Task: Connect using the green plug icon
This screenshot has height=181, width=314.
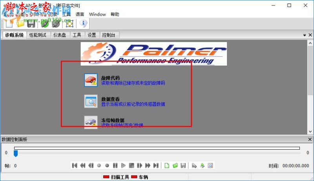Action: (45, 24)
